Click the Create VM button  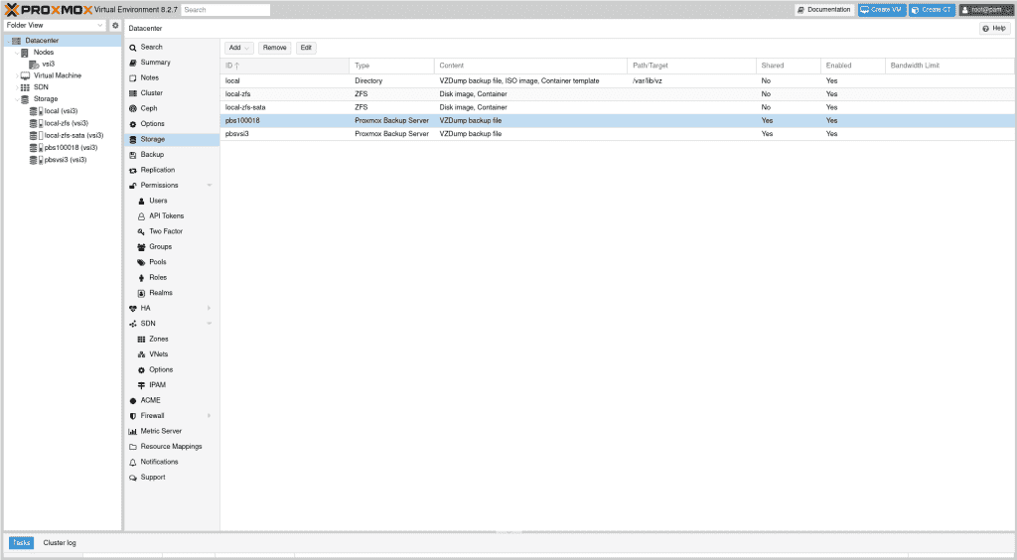(881, 10)
